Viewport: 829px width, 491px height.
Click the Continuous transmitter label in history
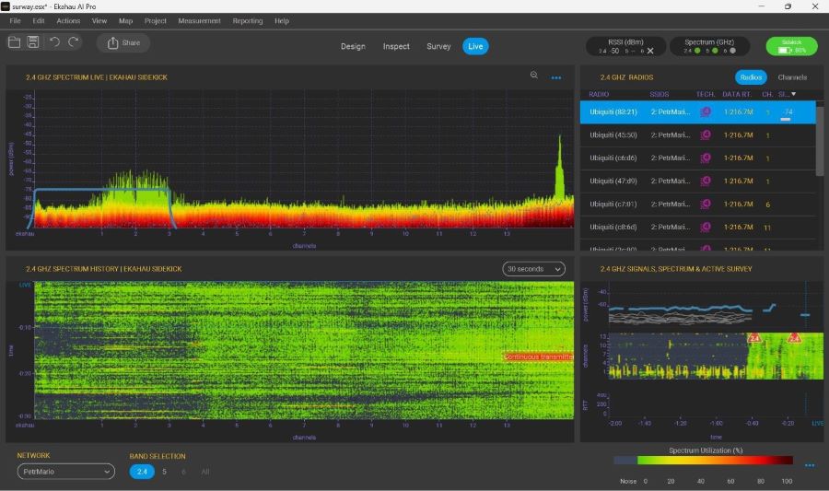pos(538,357)
